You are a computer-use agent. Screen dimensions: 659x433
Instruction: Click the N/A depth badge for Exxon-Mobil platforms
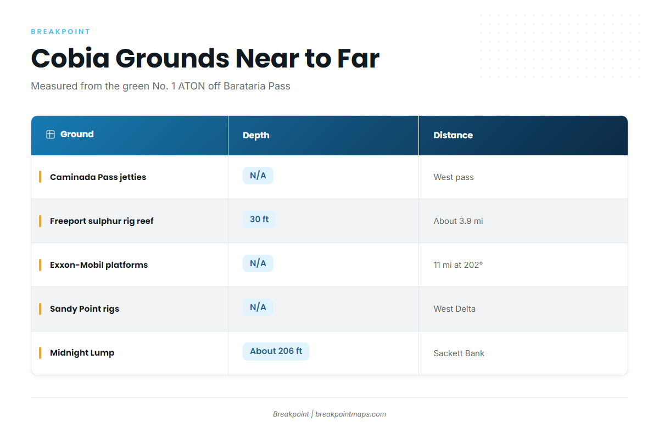[258, 263]
